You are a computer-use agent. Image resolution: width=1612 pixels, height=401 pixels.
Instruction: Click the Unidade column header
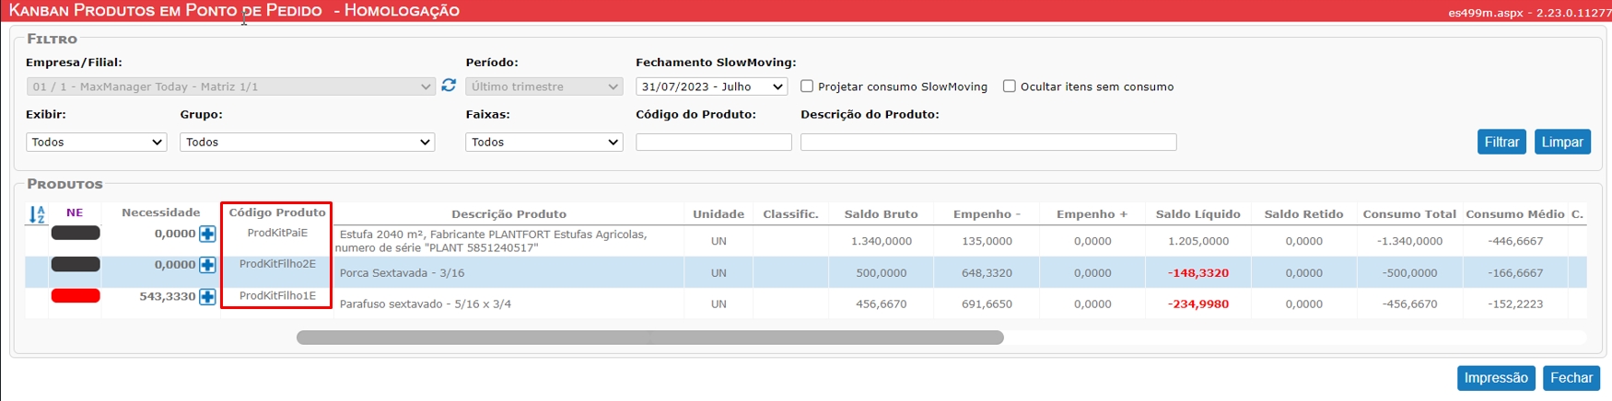coord(718,214)
